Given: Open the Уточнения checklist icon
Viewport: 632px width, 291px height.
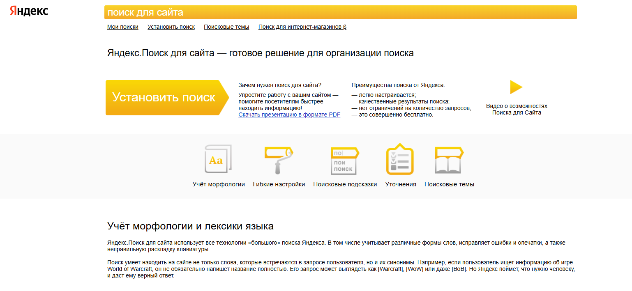Looking at the screenshot, I should pyautogui.click(x=400, y=159).
